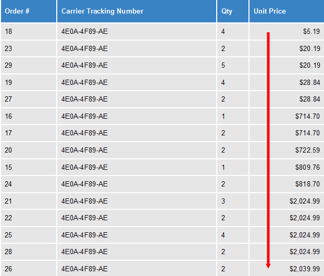Screen dimensions: 324x276
Task: Click unit price in order 29 row
Action: point(310,65)
